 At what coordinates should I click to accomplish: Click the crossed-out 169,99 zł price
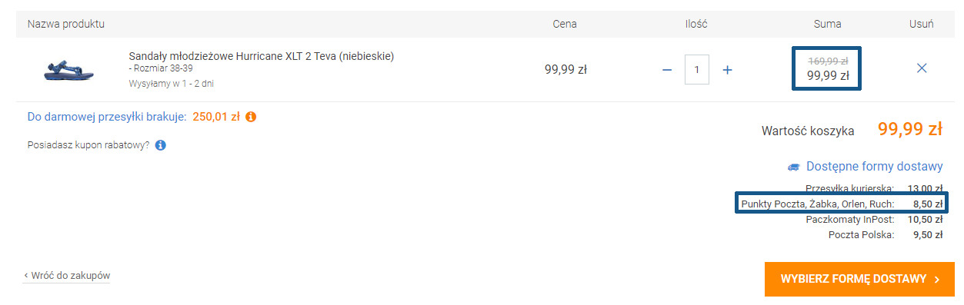828,61
